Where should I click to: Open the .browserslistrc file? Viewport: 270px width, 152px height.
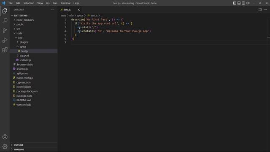34,65
